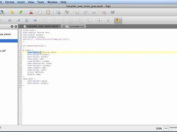Click line 16 "text-decoration: none;"
177x132 pixels.
tap(39, 63)
